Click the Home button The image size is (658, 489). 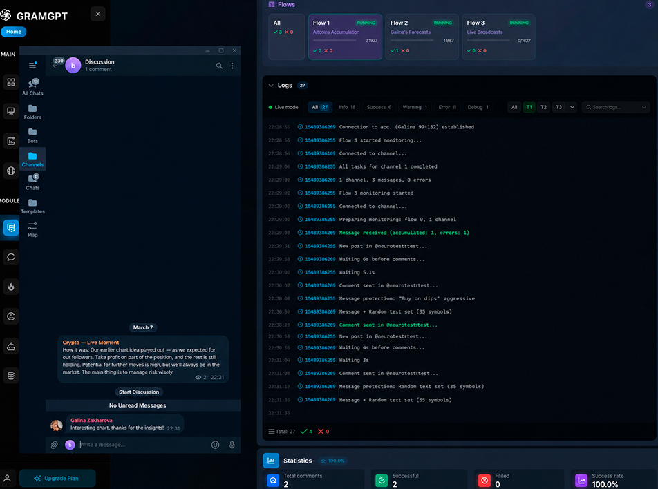coord(14,32)
